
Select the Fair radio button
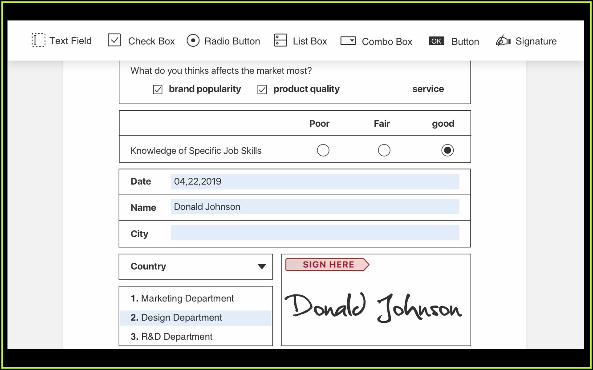(384, 150)
